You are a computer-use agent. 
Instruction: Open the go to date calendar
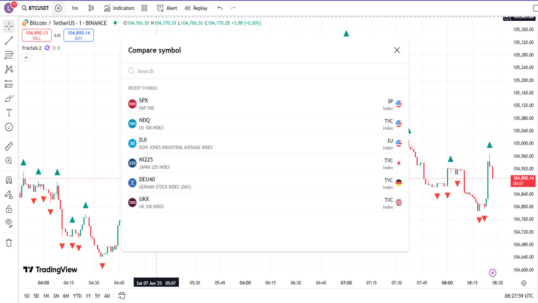pos(122,296)
